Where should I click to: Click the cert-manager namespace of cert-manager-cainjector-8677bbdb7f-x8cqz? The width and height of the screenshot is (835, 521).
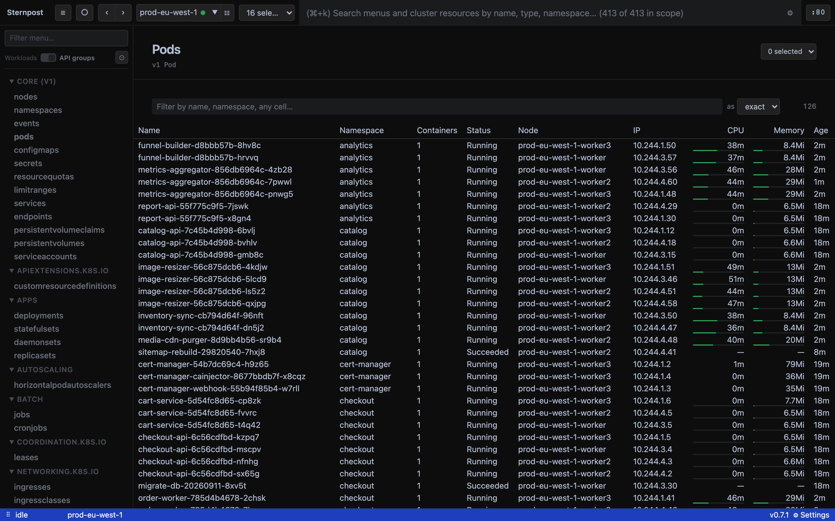[x=365, y=376]
